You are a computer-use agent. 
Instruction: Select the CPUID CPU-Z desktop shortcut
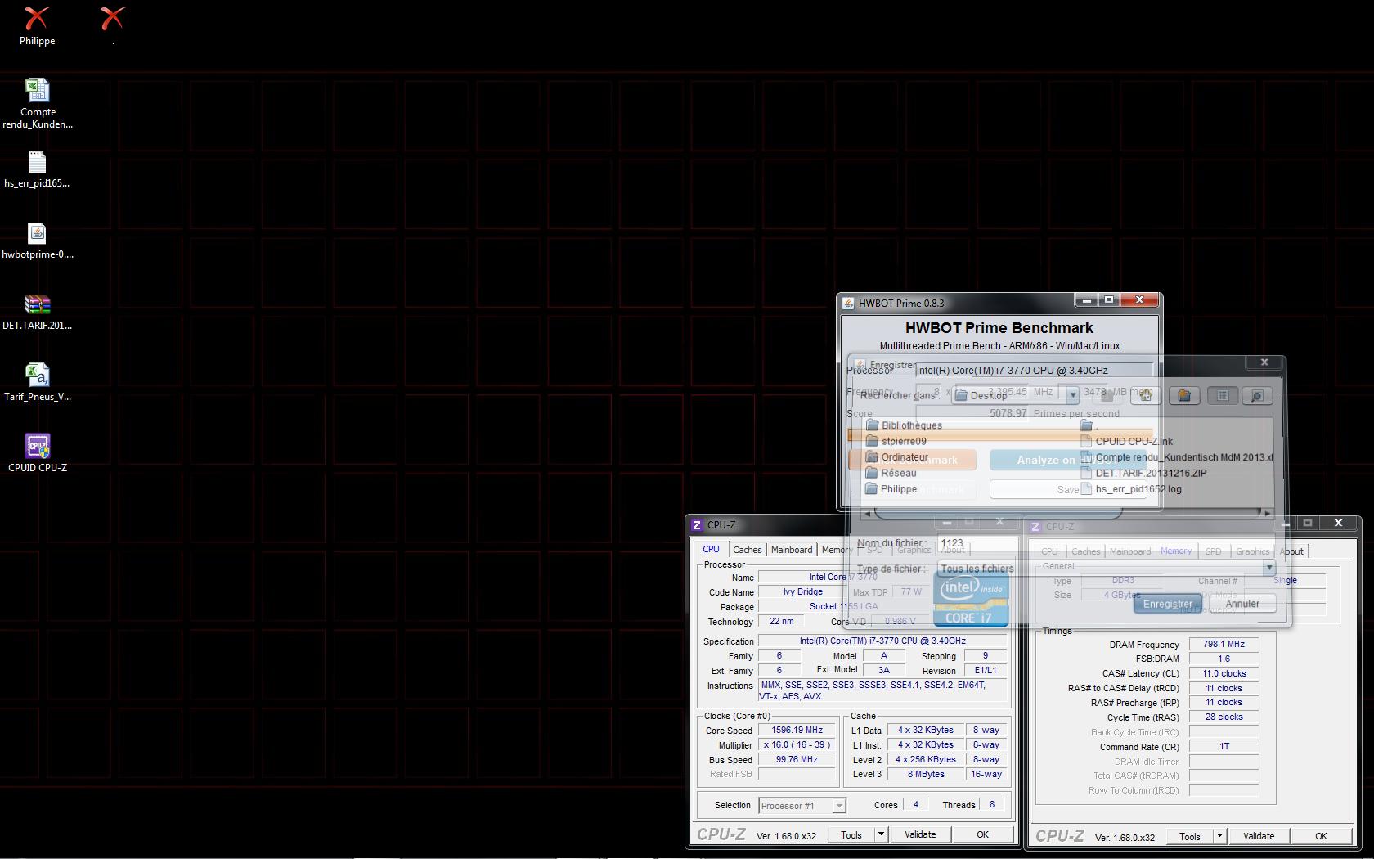tap(37, 453)
